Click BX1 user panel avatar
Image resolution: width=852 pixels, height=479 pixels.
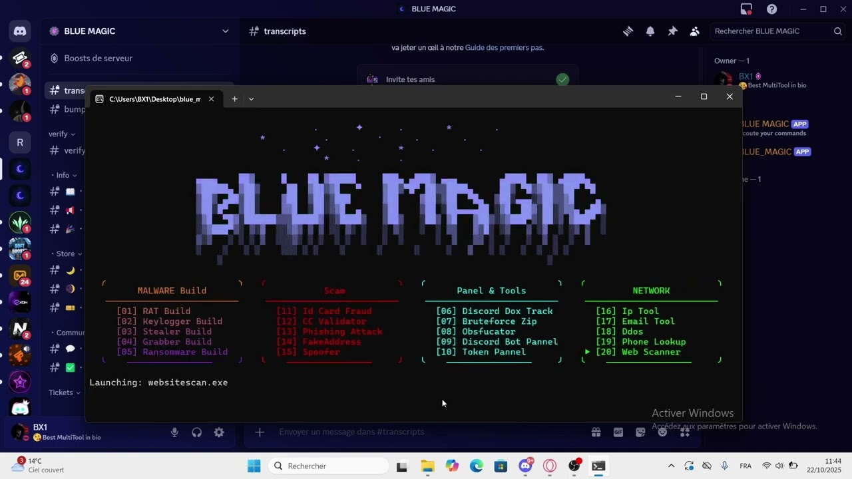click(19, 432)
